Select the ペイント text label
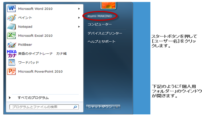Screen dimensions: 202x121 25,18
